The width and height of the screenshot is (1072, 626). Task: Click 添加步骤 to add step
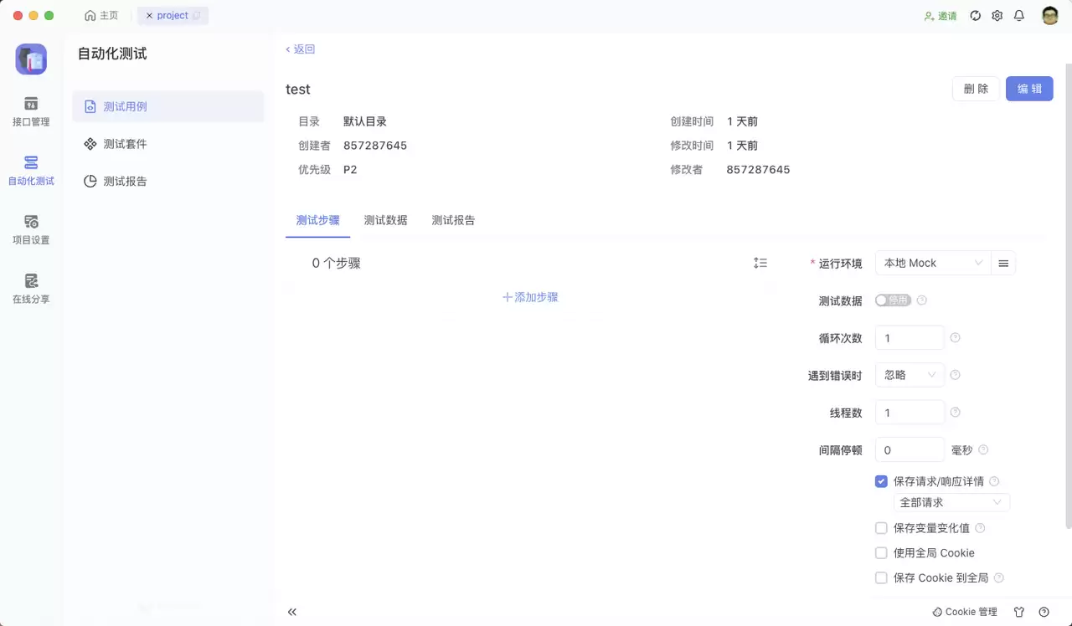[x=530, y=297]
